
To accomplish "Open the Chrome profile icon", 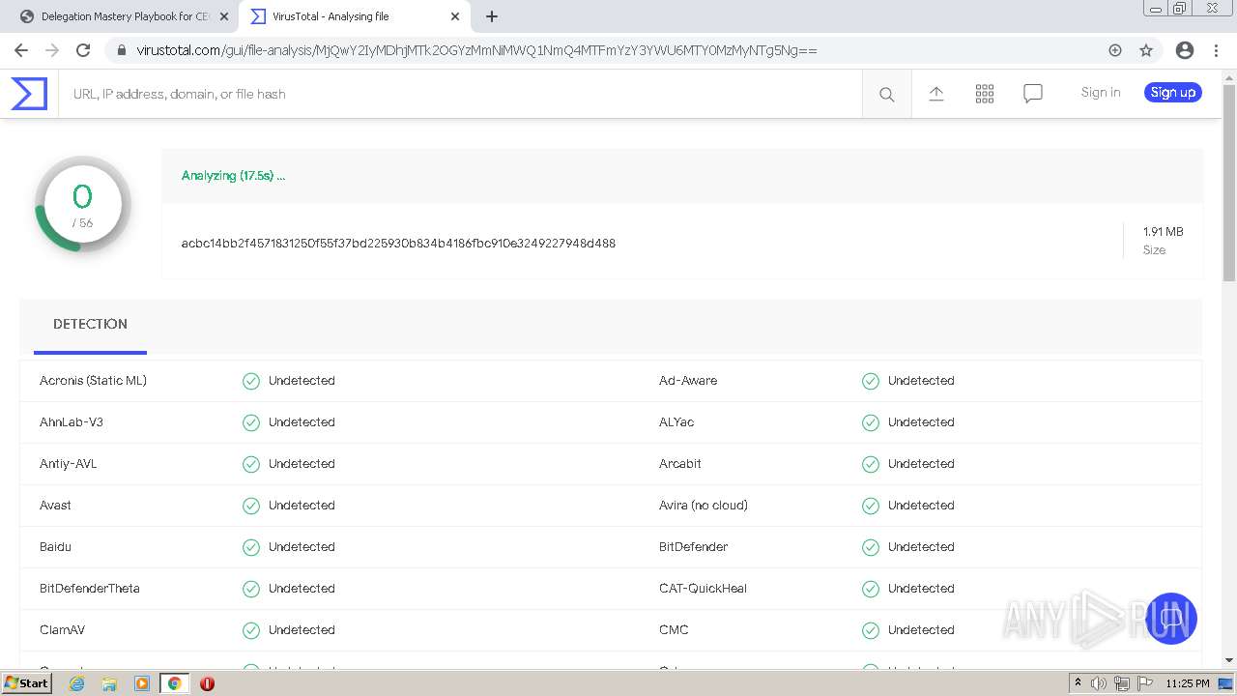I will click(1185, 50).
